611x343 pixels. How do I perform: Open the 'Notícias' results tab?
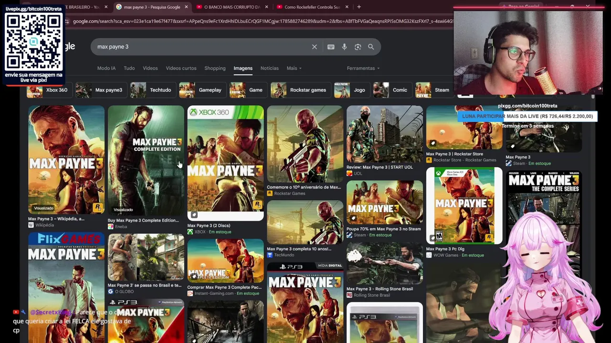[269, 68]
